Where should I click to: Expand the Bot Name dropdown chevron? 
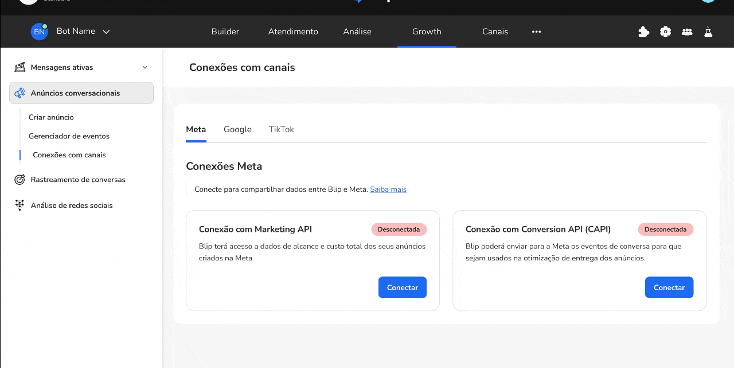[106, 32]
